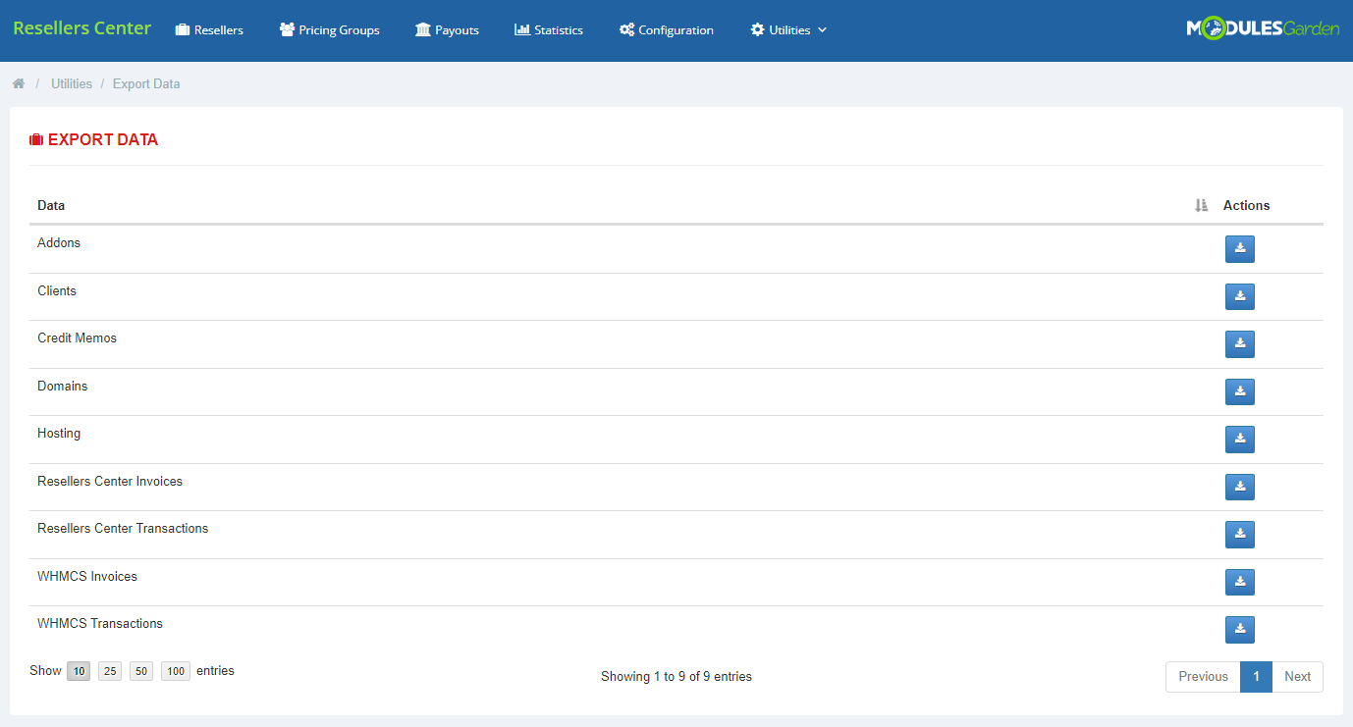This screenshot has height=727, width=1353.
Task: Click the home icon in the breadcrumb
Action: [18, 83]
